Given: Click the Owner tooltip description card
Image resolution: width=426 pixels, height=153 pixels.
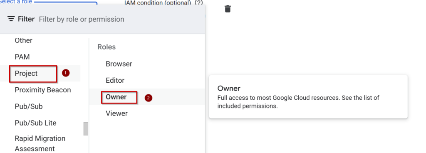Looking at the screenshot, I should [308, 97].
